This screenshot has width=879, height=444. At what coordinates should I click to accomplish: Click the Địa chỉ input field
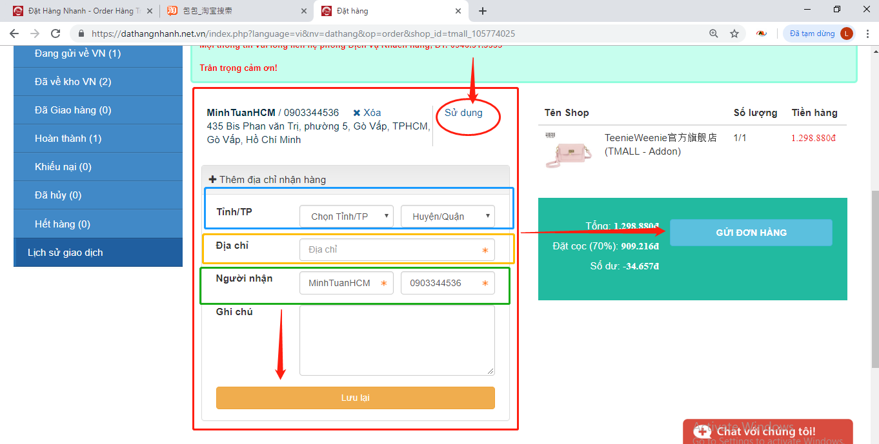pyautogui.click(x=396, y=249)
